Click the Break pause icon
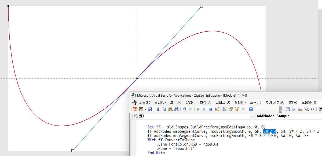The image size is (322, 156). 204,109
